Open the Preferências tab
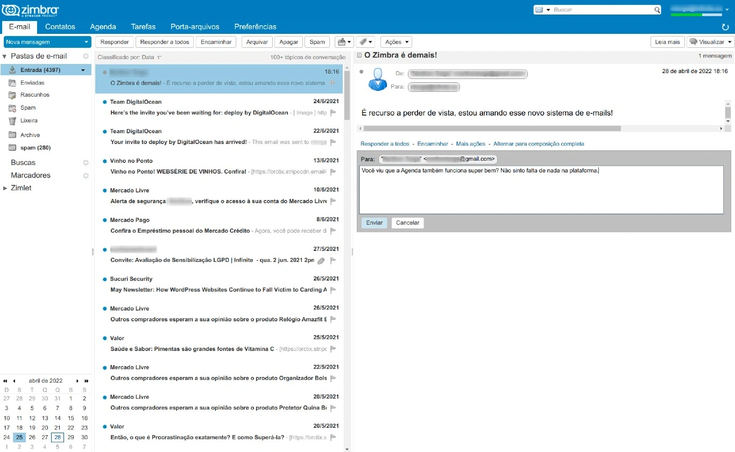 tap(255, 26)
